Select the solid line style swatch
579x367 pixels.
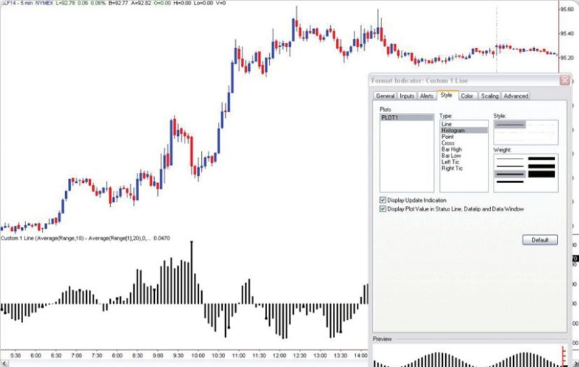point(510,125)
